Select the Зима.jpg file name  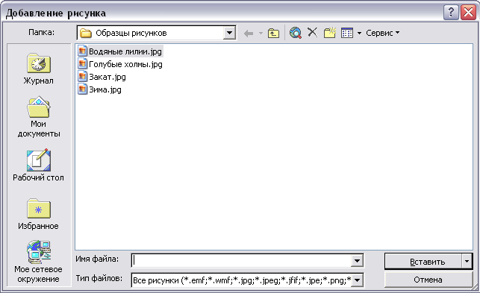(x=105, y=89)
